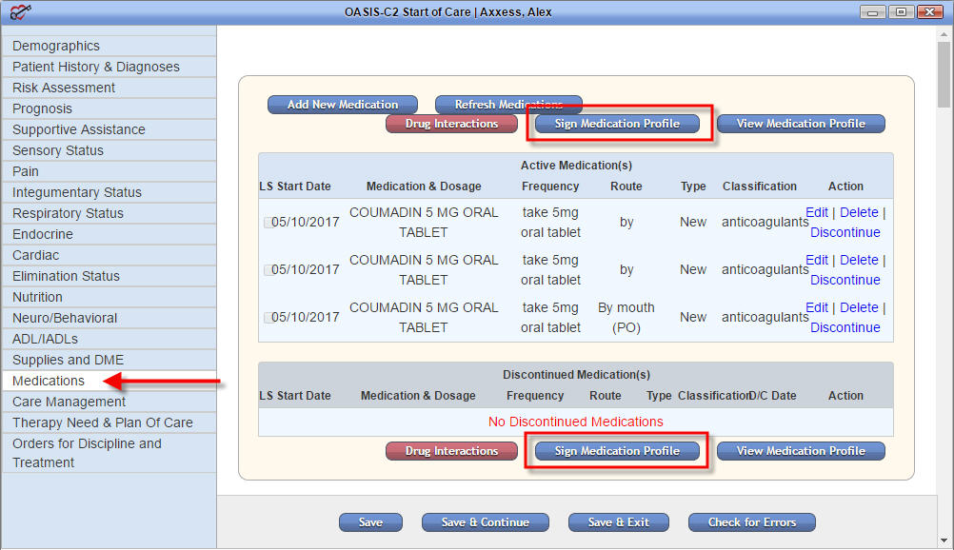Delete the first COUMADIN medication entry
The height and width of the screenshot is (550, 954).
pos(859,212)
